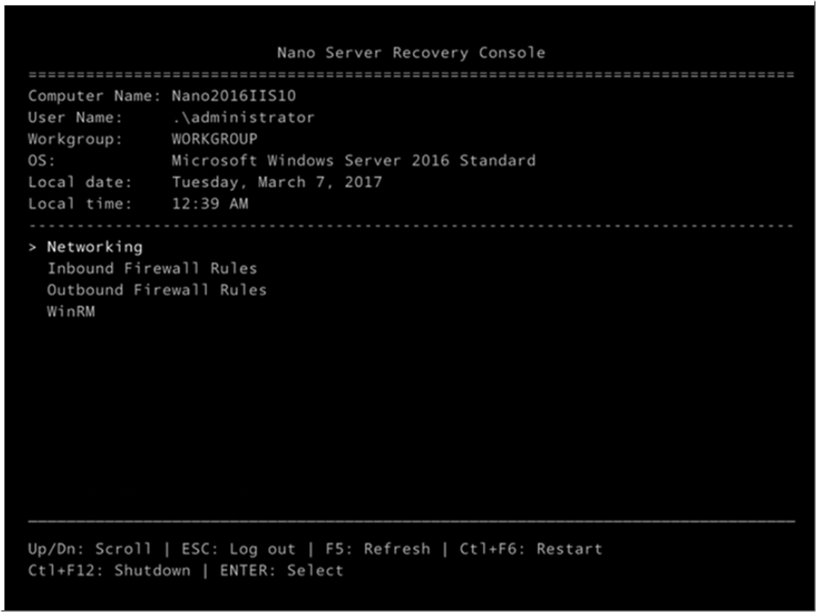816x612 pixels.
Task: Open Inbound Firewall Rules
Action: click(x=152, y=269)
